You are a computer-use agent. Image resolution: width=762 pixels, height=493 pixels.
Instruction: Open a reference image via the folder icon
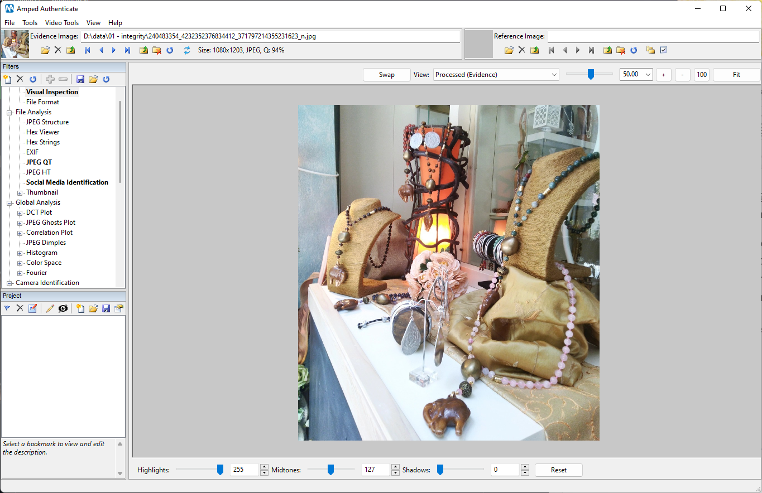(509, 50)
